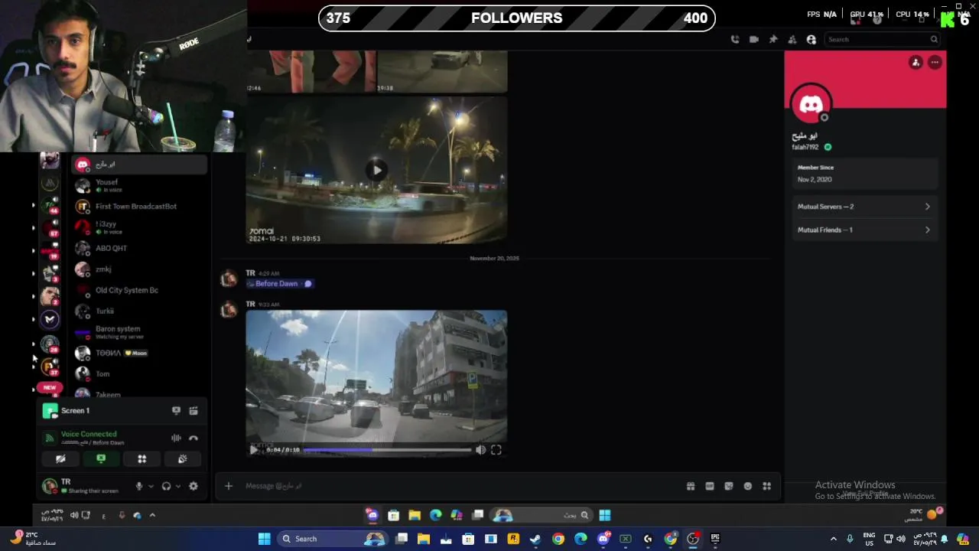Open DM with zmkj

pos(140,269)
